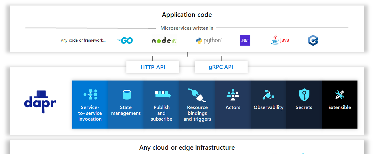Click the Observability graph icon
This screenshot has width=374, height=154.
coord(268,95)
